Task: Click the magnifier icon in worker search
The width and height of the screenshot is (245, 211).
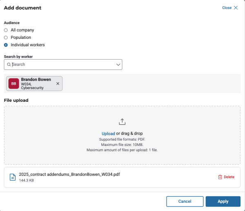Action: click(9, 65)
